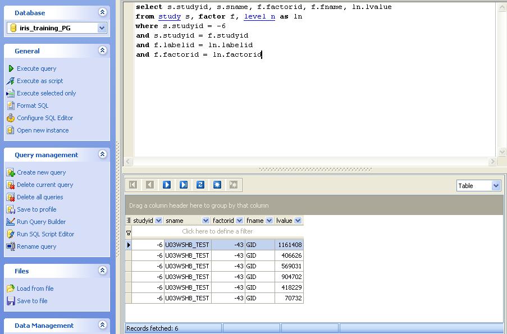Open the fname column filter dropdown
The height and width of the screenshot is (334, 507).
(269, 221)
